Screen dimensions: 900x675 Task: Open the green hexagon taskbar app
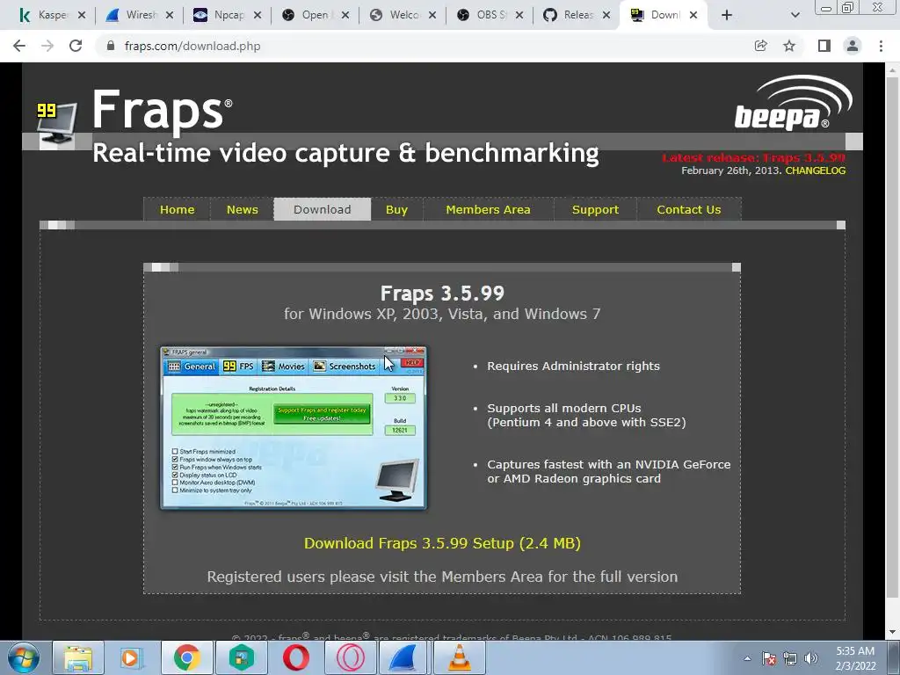coord(241,657)
